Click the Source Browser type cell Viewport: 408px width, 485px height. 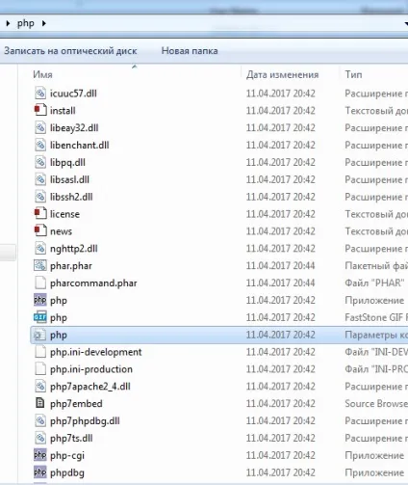[x=376, y=404]
